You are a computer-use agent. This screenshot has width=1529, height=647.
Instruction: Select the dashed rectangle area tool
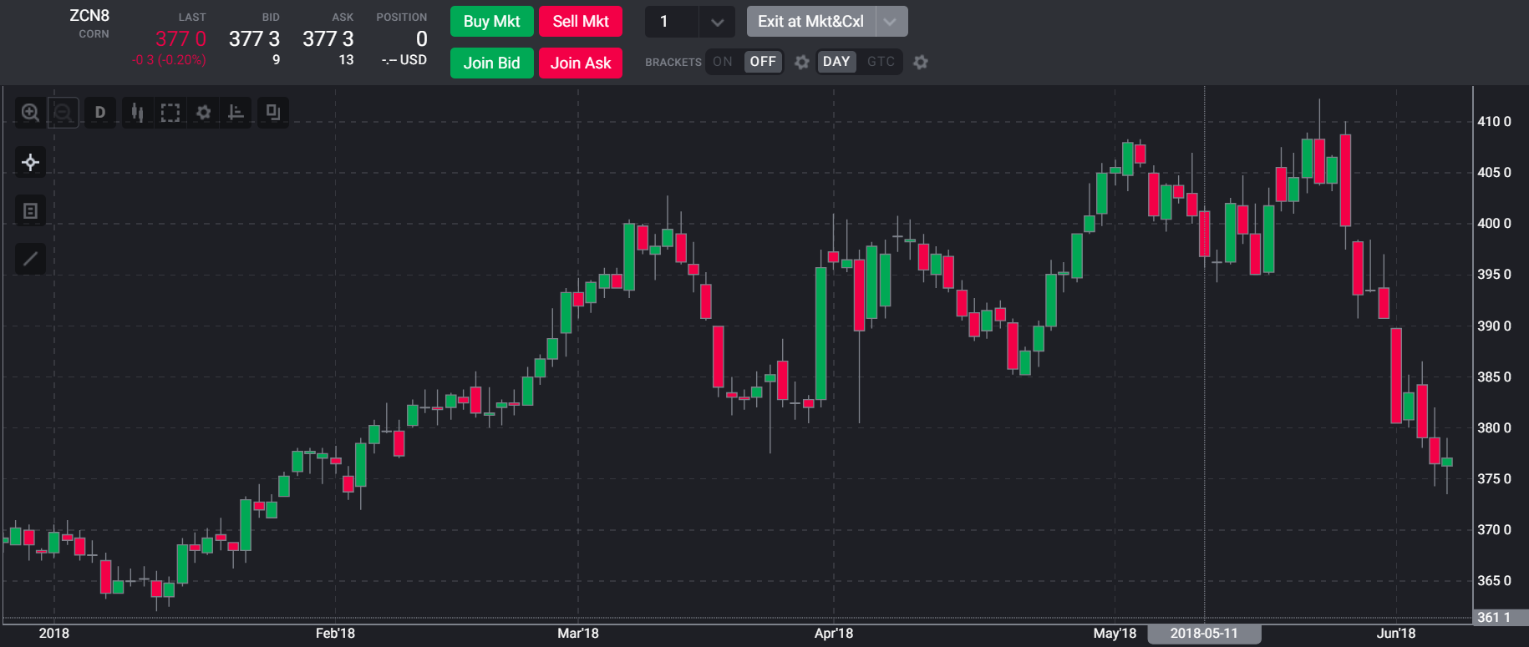[x=170, y=112]
